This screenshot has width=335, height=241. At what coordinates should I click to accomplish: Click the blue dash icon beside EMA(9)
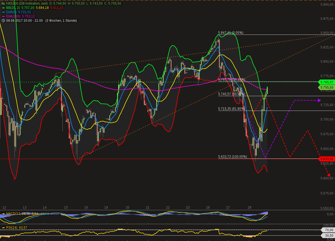[3, 12]
